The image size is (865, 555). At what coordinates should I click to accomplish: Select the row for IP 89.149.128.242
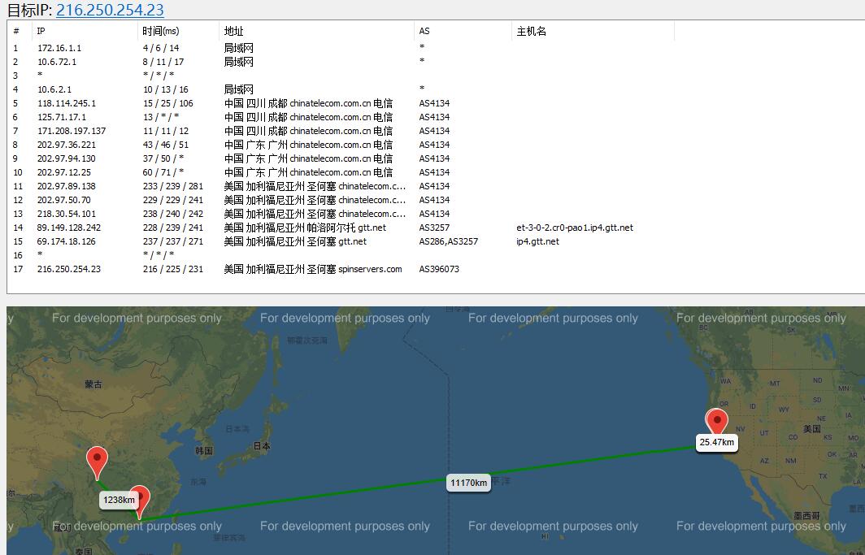point(69,228)
